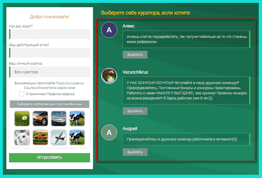Click the Vezunchikrus curator name
The width and height of the screenshot is (262, 178).
[135, 71]
